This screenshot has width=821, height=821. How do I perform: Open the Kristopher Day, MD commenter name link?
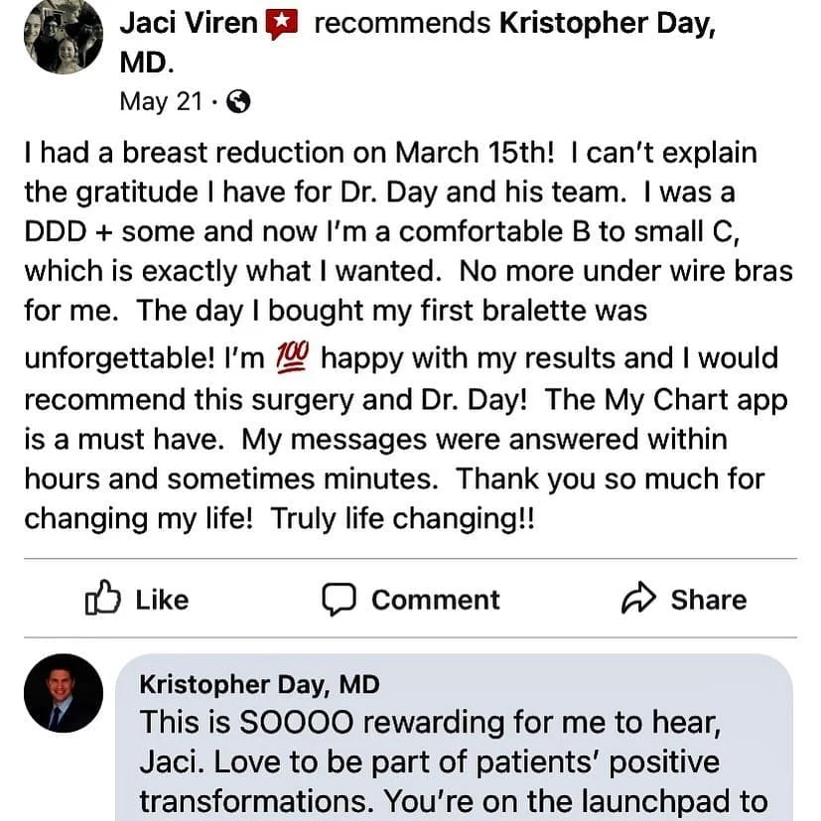tap(259, 684)
